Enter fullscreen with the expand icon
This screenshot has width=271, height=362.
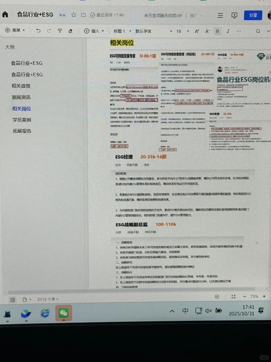(233, 297)
